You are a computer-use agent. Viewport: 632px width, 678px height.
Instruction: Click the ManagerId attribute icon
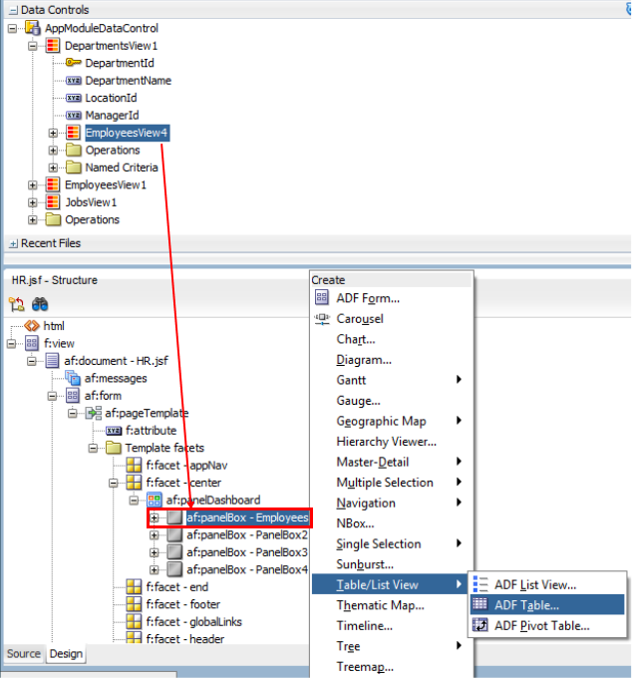point(73,115)
